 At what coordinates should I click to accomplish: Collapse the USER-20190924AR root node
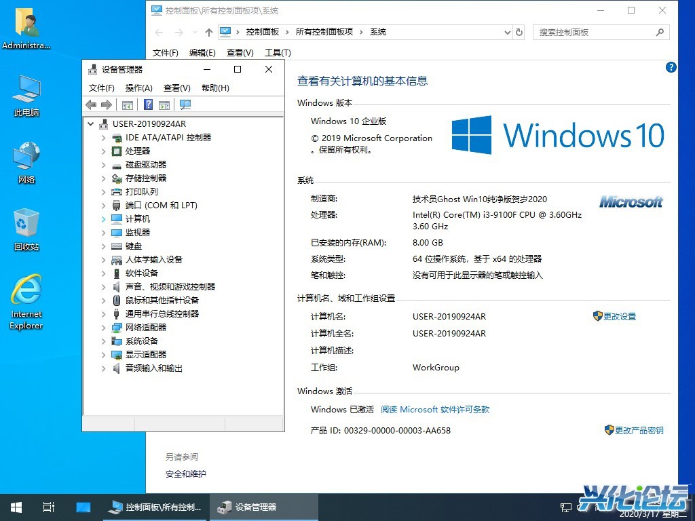click(x=91, y=124)
